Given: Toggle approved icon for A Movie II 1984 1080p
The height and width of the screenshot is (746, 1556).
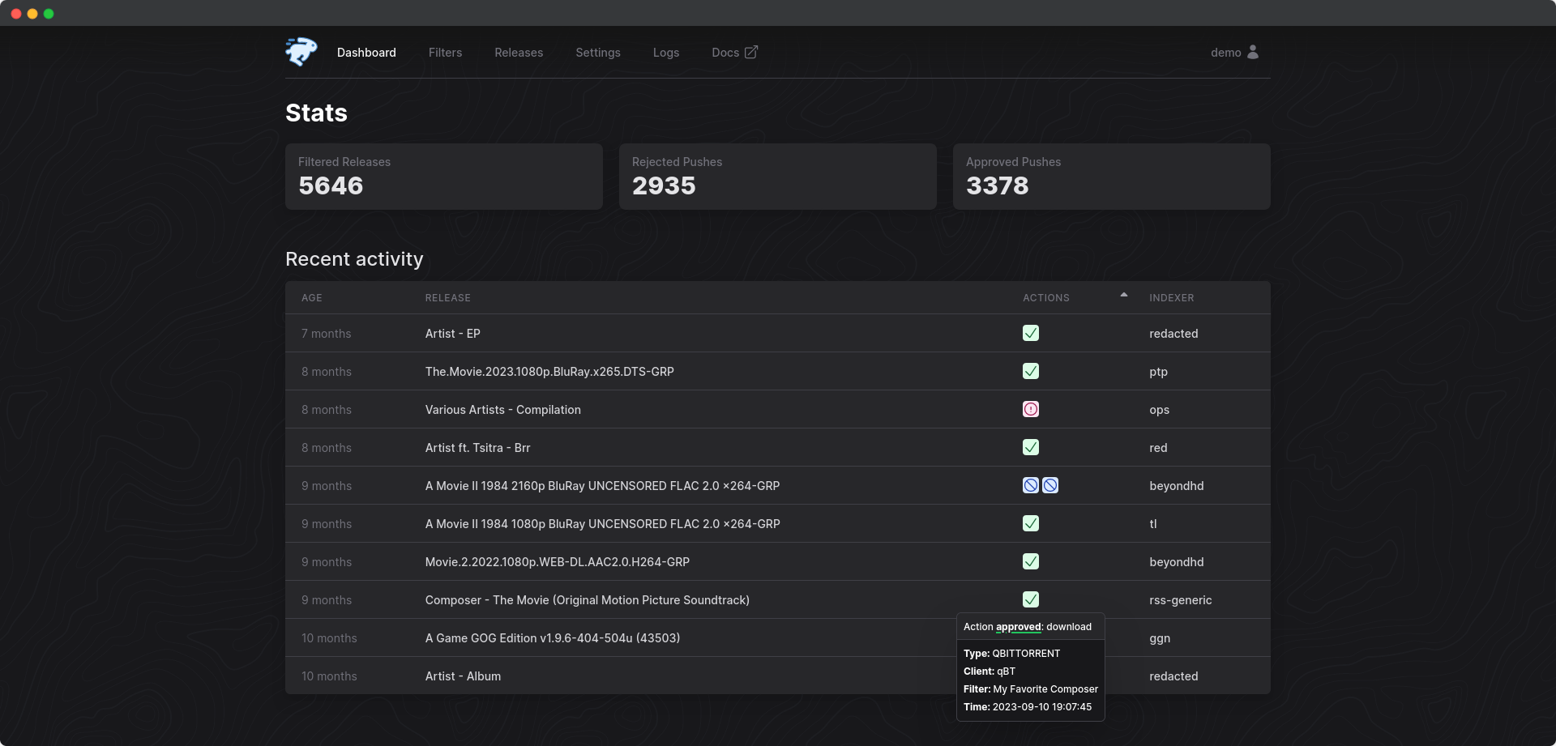Looking at the screenshot, I should [x=1030, y=523].
